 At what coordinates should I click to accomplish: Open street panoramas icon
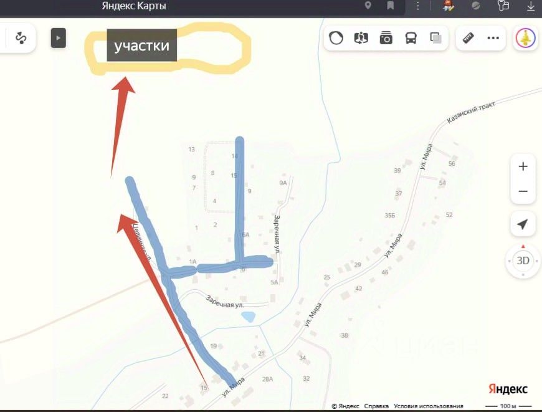pos(361,37)
